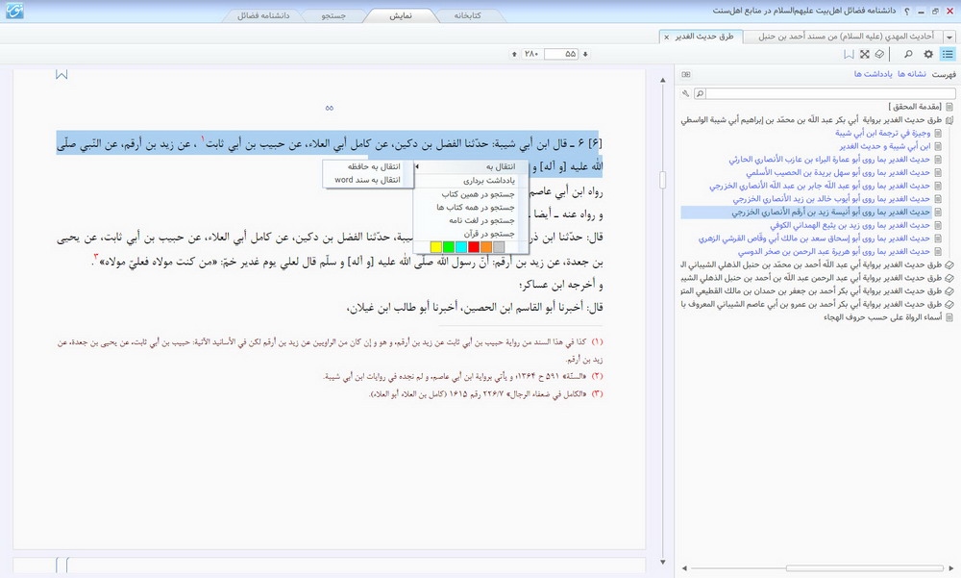Go to the next page with the down arrow
Screen dimensions: 961x578
pyautogui.click(x=585, y=54)
